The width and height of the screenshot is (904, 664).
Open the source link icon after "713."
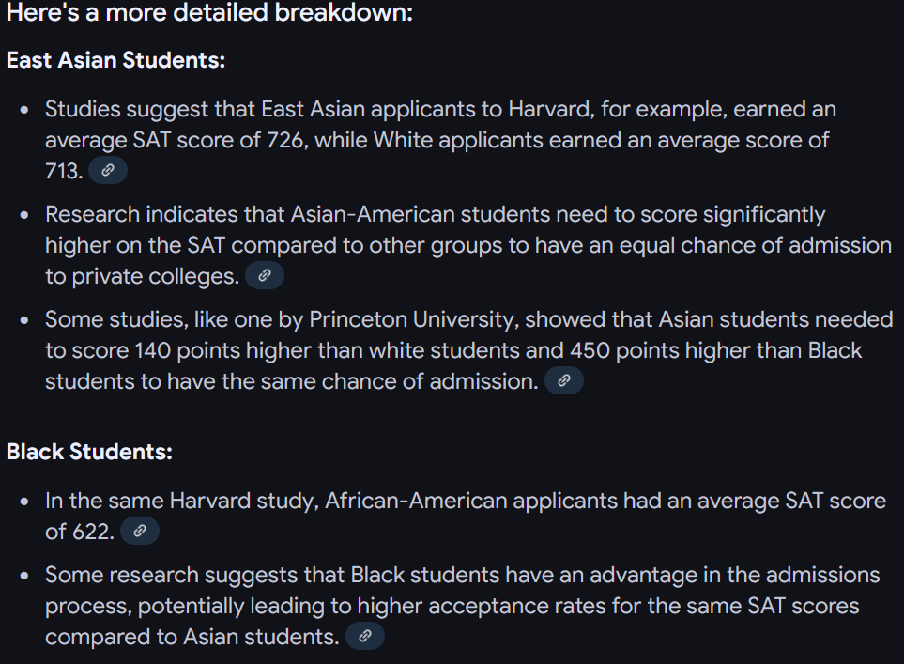pyautogui.click(x=108, y=170)
